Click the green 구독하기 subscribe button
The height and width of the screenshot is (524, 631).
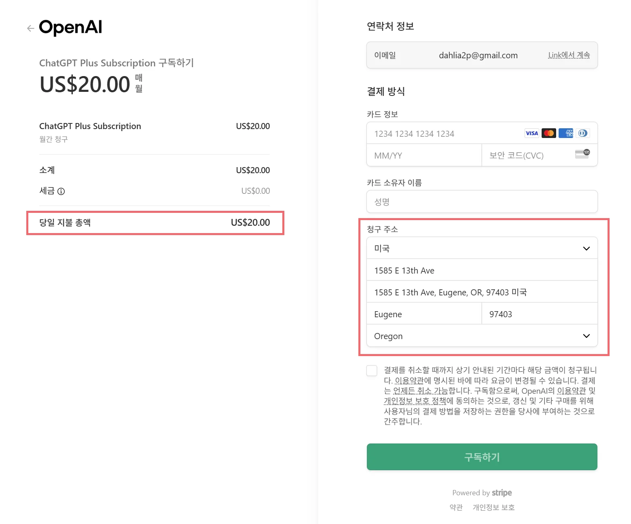pyautogui.click(x=482, y=457)
